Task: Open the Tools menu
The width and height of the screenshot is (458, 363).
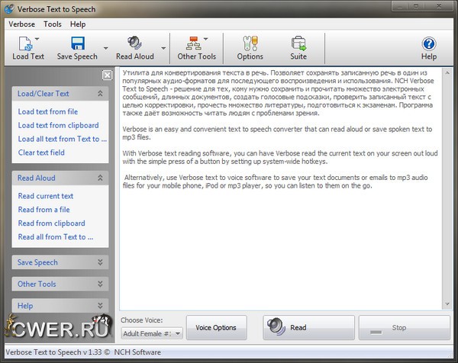Action: [53, 24]
